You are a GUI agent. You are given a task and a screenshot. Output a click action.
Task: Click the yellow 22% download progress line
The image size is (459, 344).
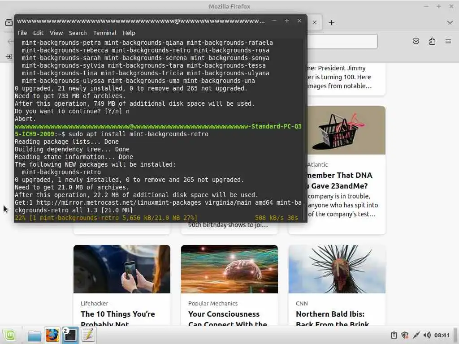coord(156,218)
